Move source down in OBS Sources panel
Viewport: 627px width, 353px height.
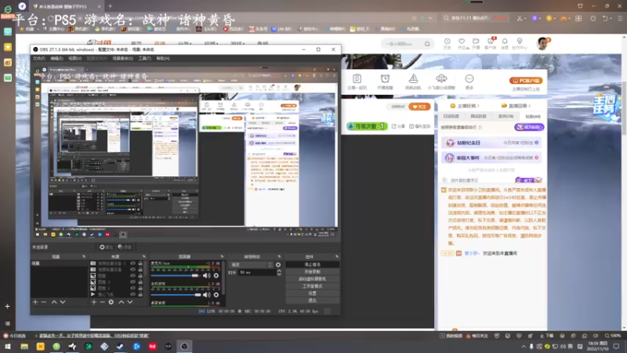pyautogui.click(x=130, y=302)
